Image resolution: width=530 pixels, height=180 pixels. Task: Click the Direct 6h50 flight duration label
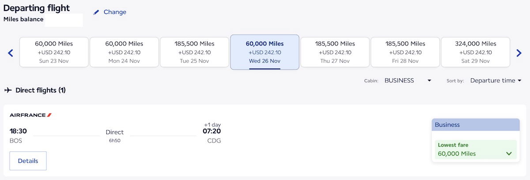(x=115, y=136)
